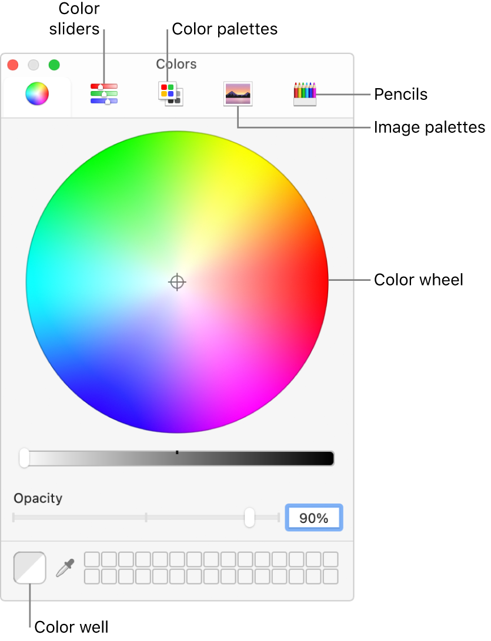Switch to the Pencils tab
The width and height of the screenshot is (491, 641).
pyautogui.click(x=305, y=93)
